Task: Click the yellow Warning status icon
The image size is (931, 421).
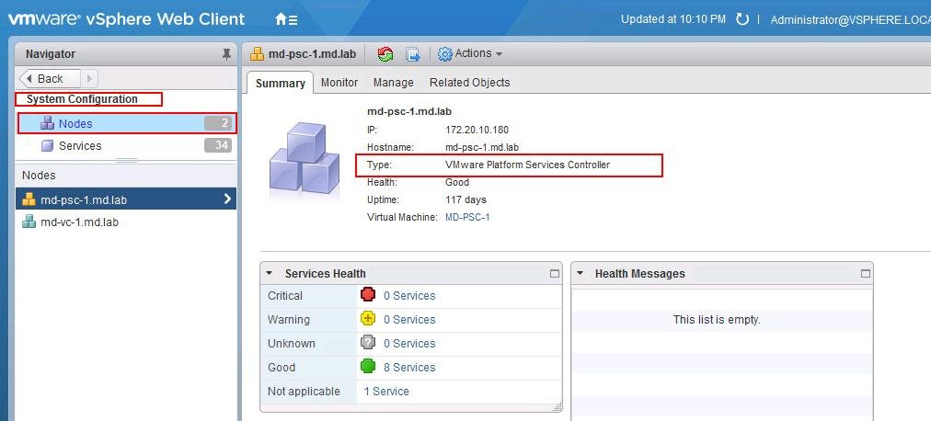Action: 368,319
